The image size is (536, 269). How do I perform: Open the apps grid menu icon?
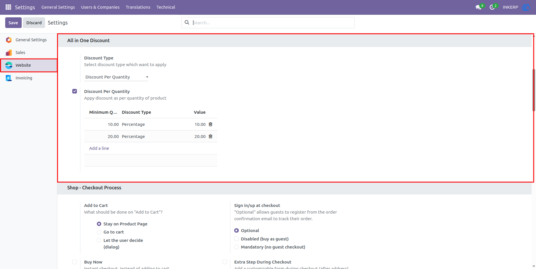(x=8, y=7)
